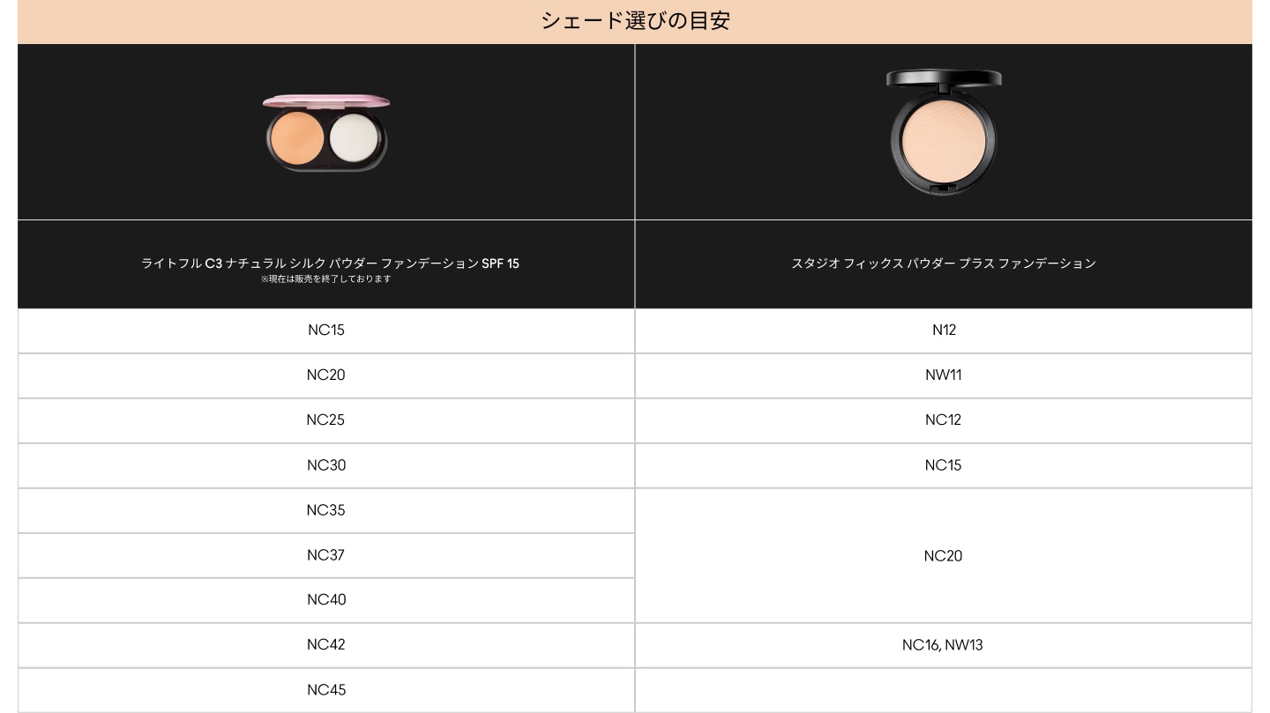Click the ライトフル C3 ナチュラル シルク product name

pos(330,263)
